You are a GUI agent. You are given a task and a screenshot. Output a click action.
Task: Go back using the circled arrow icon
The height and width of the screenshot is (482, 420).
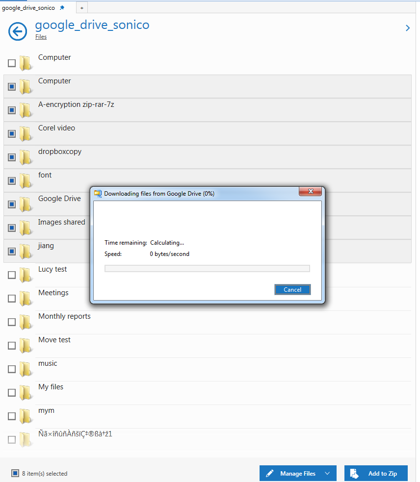tap(18, 31)
